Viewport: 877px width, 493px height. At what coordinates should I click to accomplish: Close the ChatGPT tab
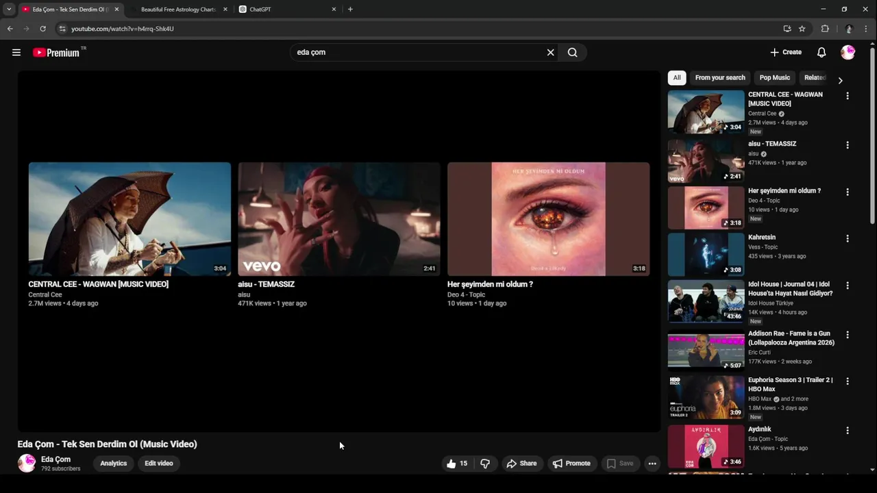tap(334, 10)
